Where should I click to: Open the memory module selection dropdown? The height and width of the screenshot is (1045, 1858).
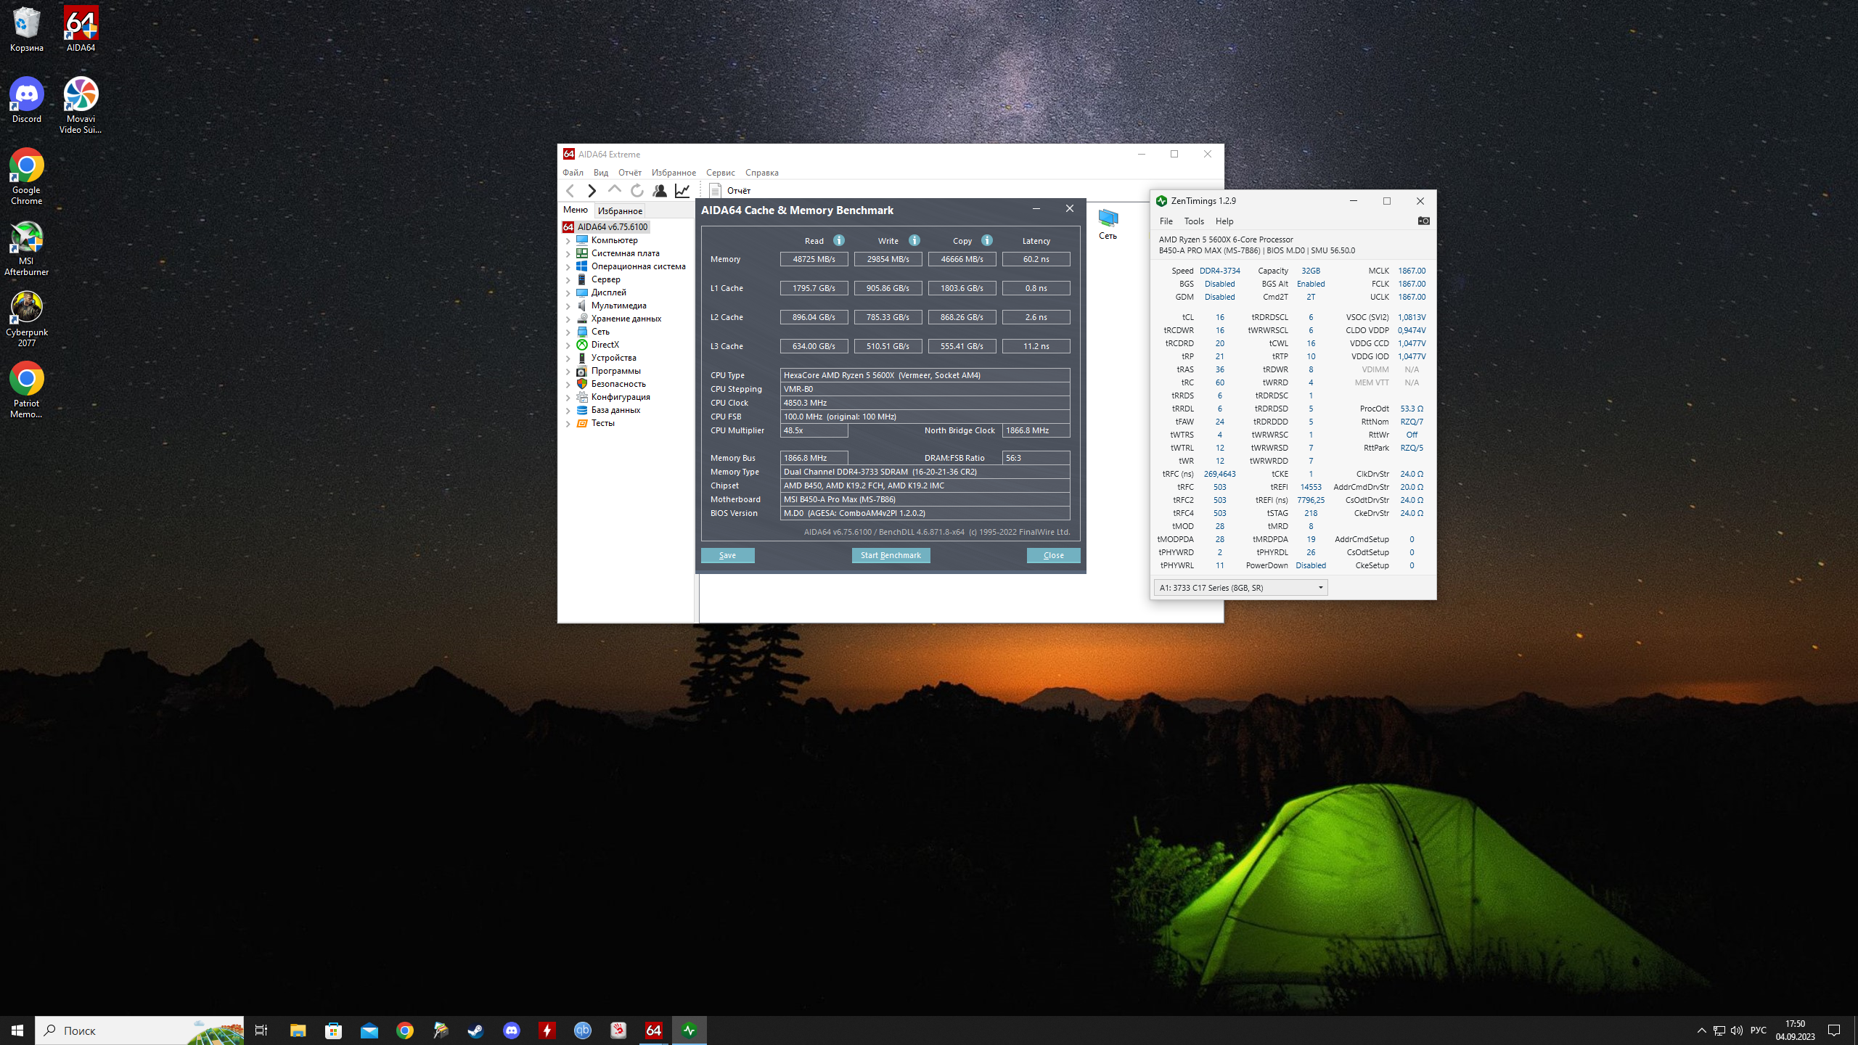(1240, 588)
